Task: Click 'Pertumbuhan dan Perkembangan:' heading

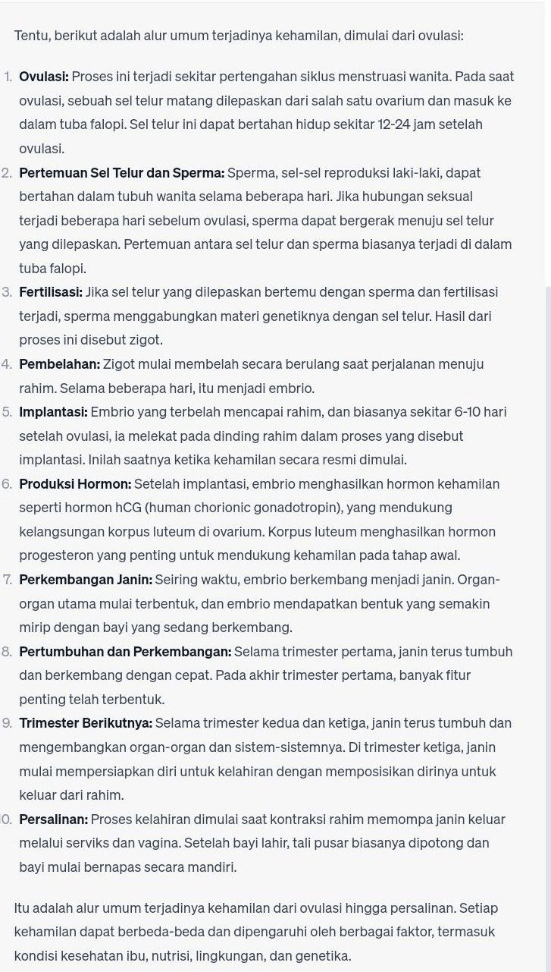Action: tap(125, 652)
